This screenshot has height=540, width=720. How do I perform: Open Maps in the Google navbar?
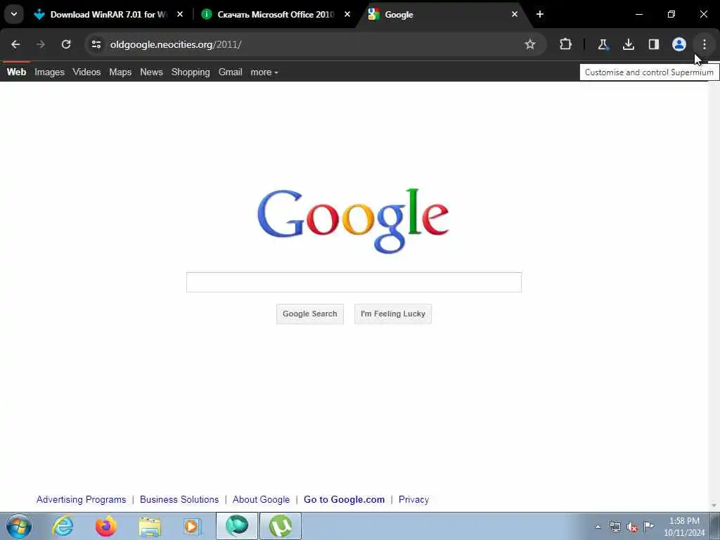tap(120, 72)
